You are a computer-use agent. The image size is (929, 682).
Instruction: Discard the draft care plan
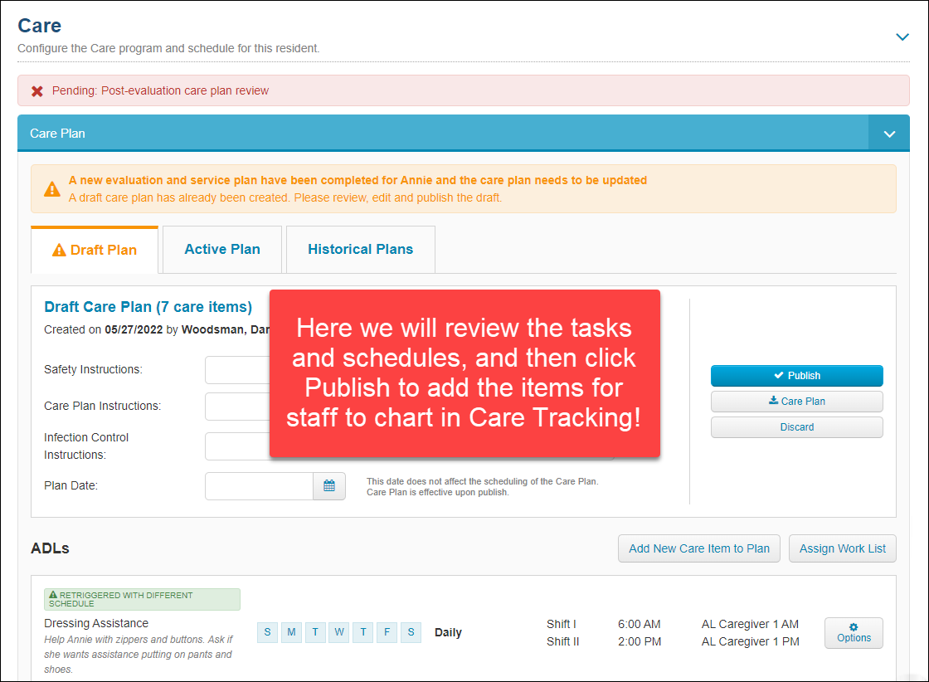click(x=796, y=427)
